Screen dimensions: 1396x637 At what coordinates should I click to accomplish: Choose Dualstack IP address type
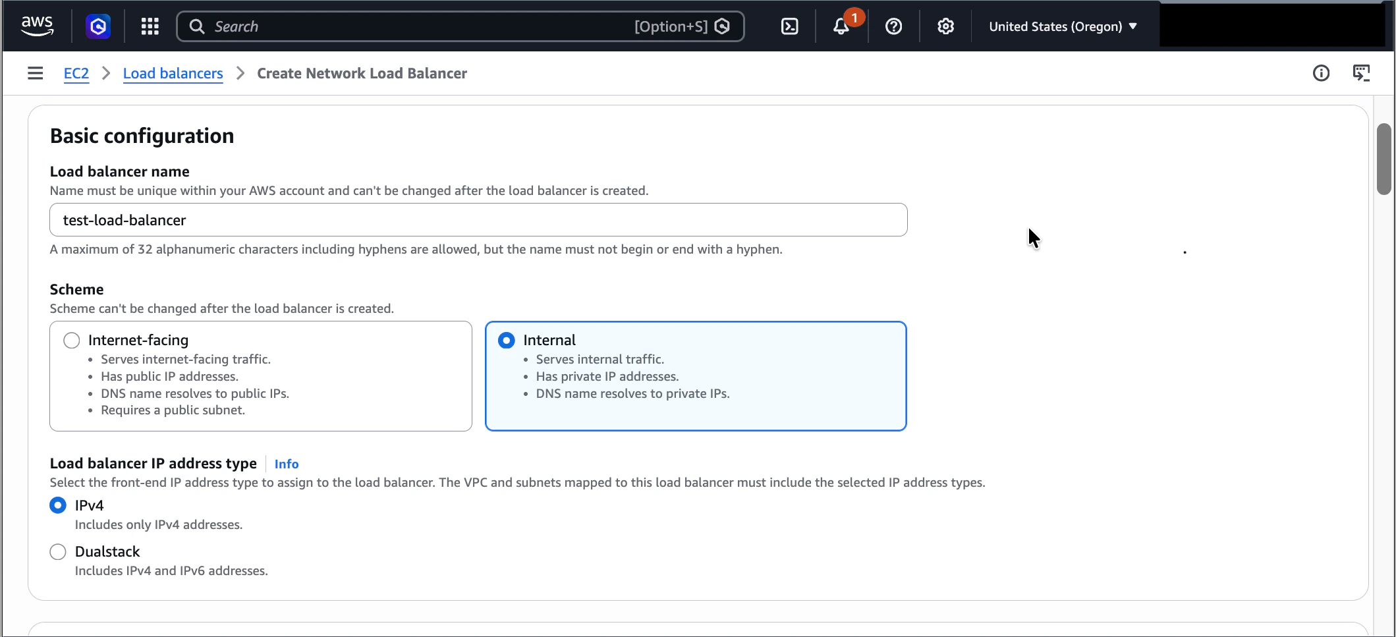click(57, 551)
